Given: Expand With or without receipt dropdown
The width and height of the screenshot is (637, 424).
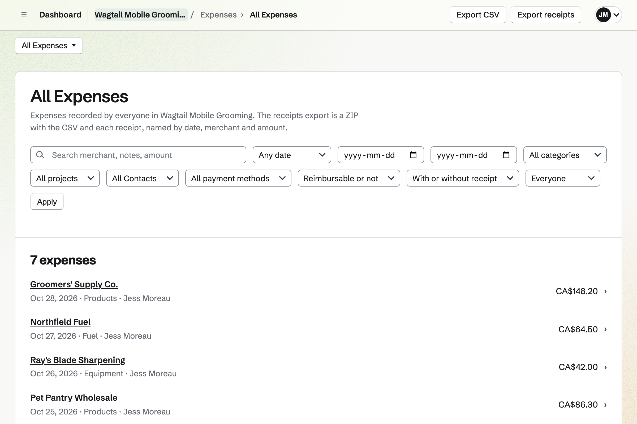Looking at the screenshot, I should point(463,178).
